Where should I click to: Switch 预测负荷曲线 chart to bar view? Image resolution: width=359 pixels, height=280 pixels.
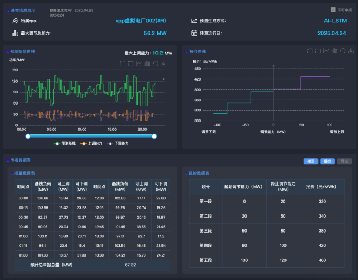[x=147, y=63]
